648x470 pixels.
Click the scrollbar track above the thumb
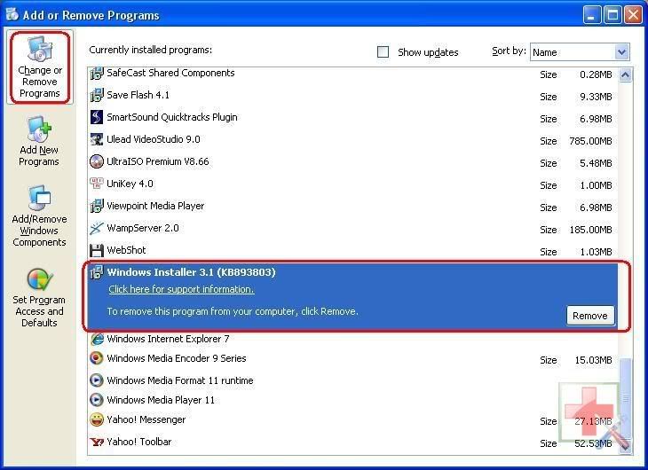pos(625,219)
